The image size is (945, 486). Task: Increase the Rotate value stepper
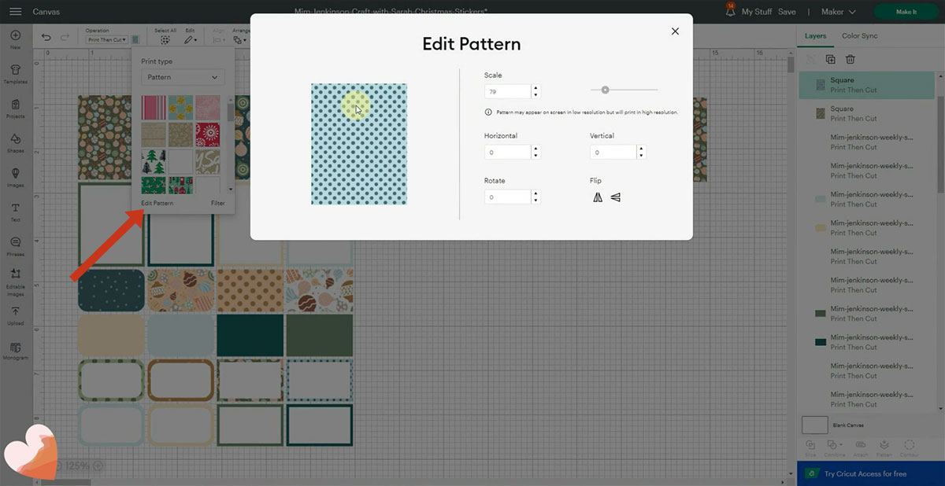tap(535, 193)
